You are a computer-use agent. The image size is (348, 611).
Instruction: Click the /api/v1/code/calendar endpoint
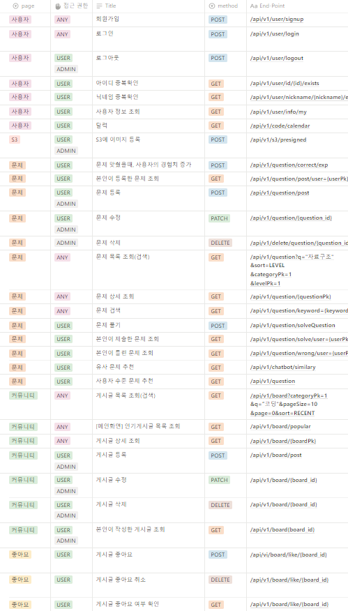280,126
